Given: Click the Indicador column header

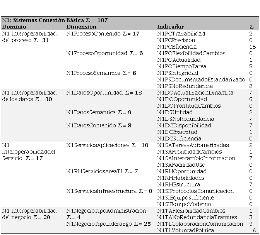Looking at the screenshot, I should tap(170, 27).
